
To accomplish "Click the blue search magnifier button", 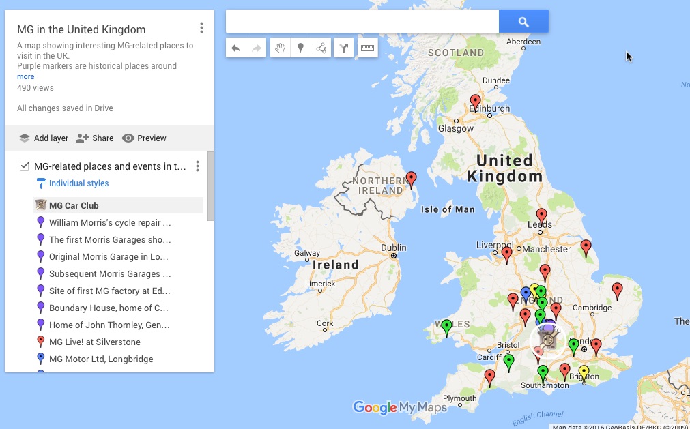I will click(523, 22).
